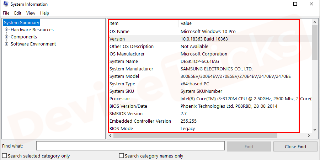The height and width of the screenshot is (160, 320).
Task: Click the horizontal scrollbar left arrow
Action: [x=111, y=136]
